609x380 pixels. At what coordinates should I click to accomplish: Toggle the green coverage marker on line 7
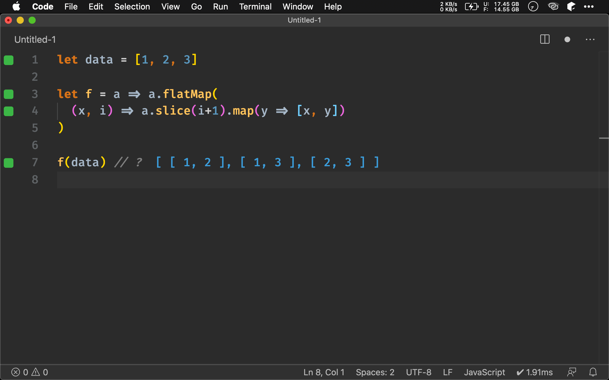click(x=9, y=163)
